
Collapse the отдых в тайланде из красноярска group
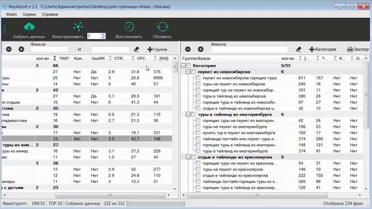coord(188,157)
